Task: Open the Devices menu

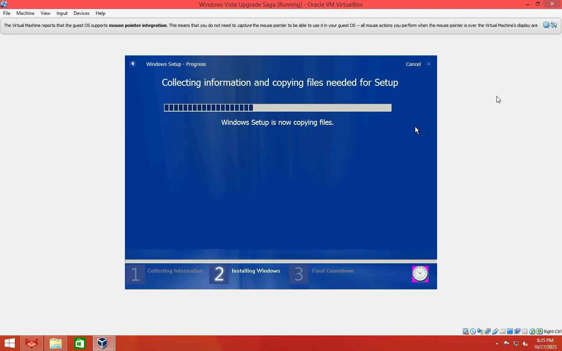Action: [x=82, y=13]
